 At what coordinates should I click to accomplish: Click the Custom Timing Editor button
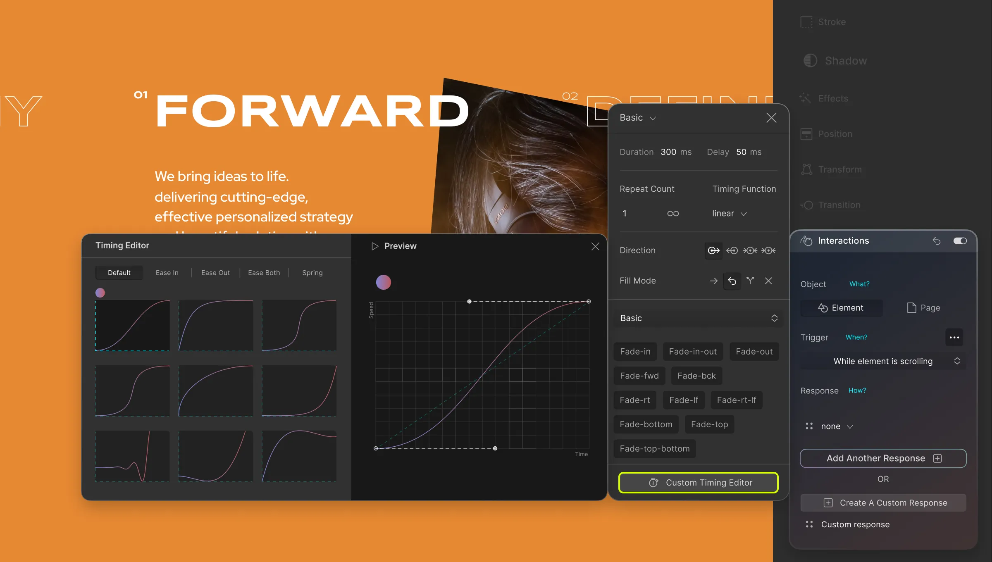(698, 482)
